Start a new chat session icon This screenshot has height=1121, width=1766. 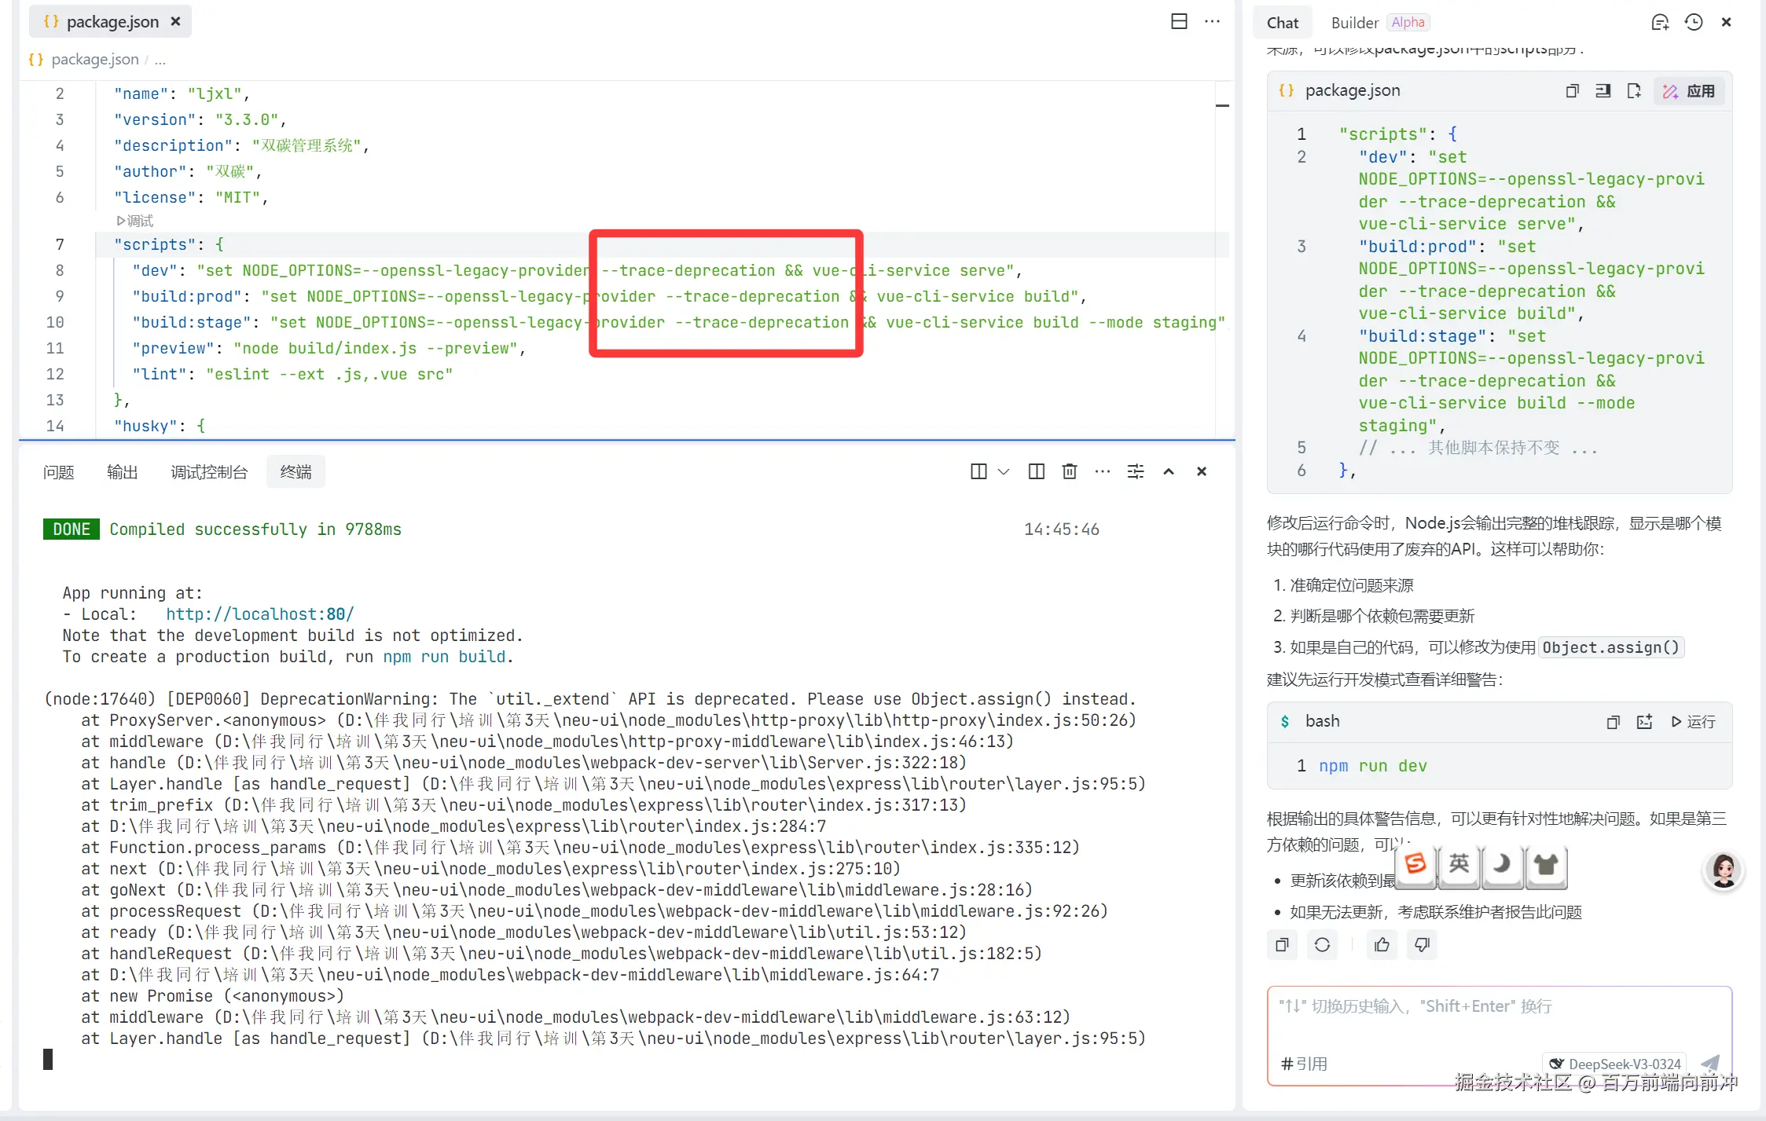click(1659, 22)
